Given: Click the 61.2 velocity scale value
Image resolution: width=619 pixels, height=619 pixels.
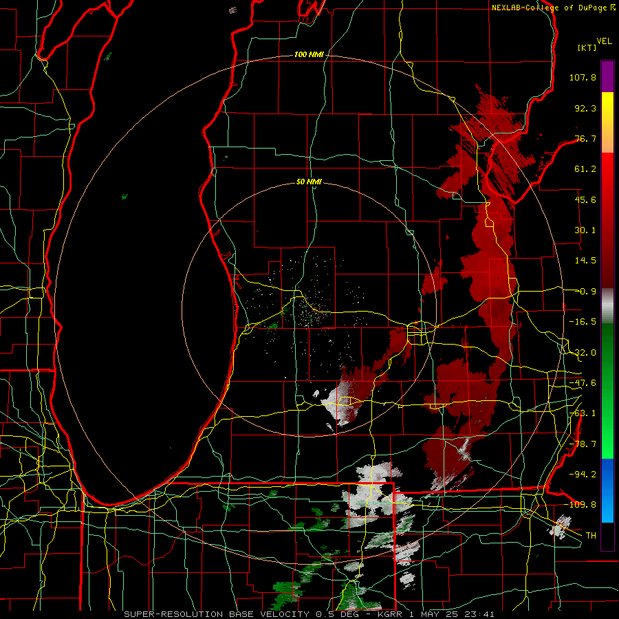Looking at the screenshot, I should point(585,169).
